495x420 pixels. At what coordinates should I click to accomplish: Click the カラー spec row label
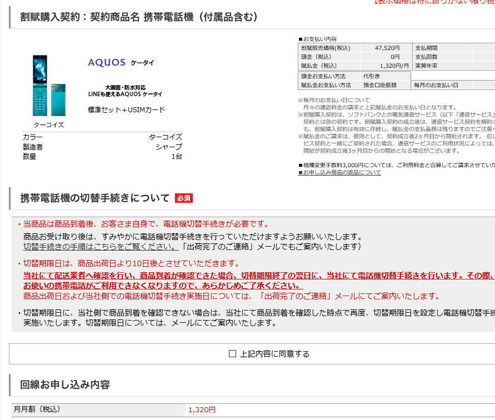33,137
